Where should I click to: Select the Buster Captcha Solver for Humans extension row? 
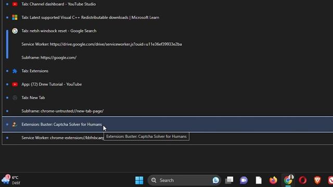tap(168, 124)
